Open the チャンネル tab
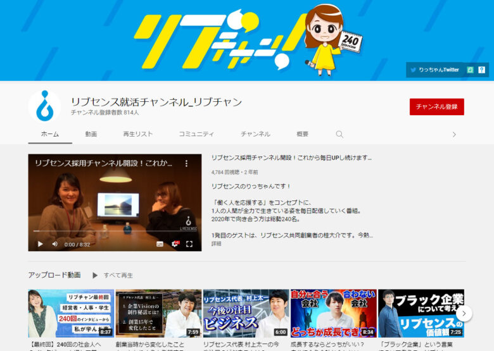 point(255,134)
